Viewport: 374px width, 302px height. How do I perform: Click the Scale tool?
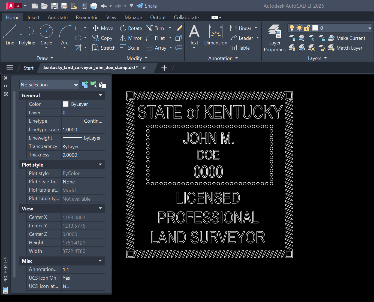(129, 48)
